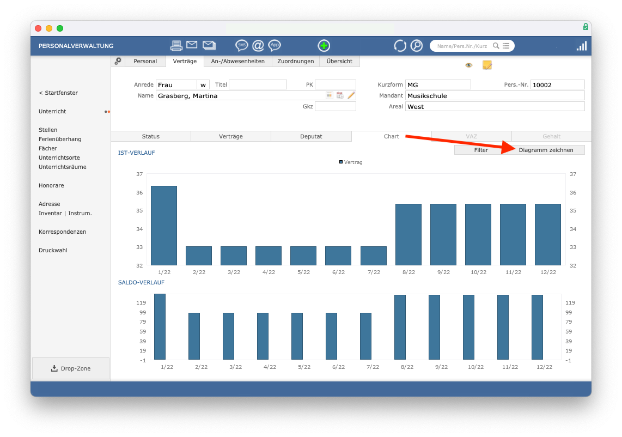This screenshot has height=437, width=622.
Task: Switch to the Verträge top tab
Action: coord(185,61)
